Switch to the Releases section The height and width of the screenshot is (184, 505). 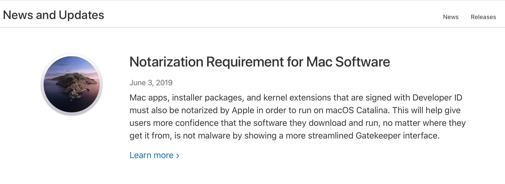tap(483, 17)
